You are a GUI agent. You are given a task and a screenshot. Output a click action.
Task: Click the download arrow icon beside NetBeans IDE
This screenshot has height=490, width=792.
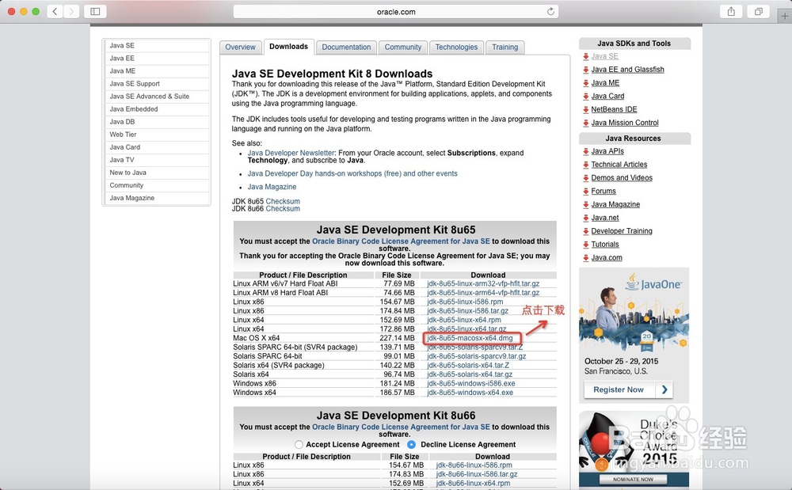(x=585, y=109)
